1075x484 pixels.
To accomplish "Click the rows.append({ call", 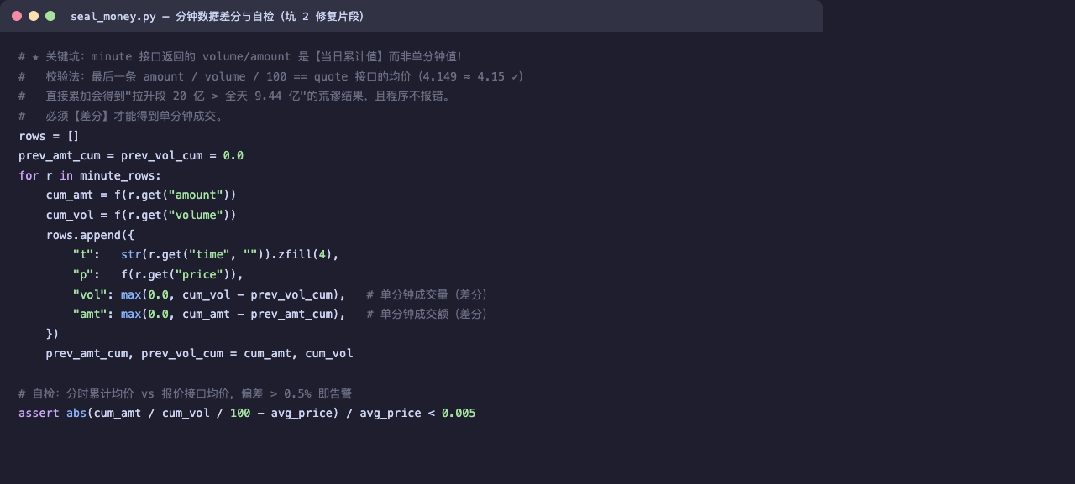I will click(x=90, y=235).
